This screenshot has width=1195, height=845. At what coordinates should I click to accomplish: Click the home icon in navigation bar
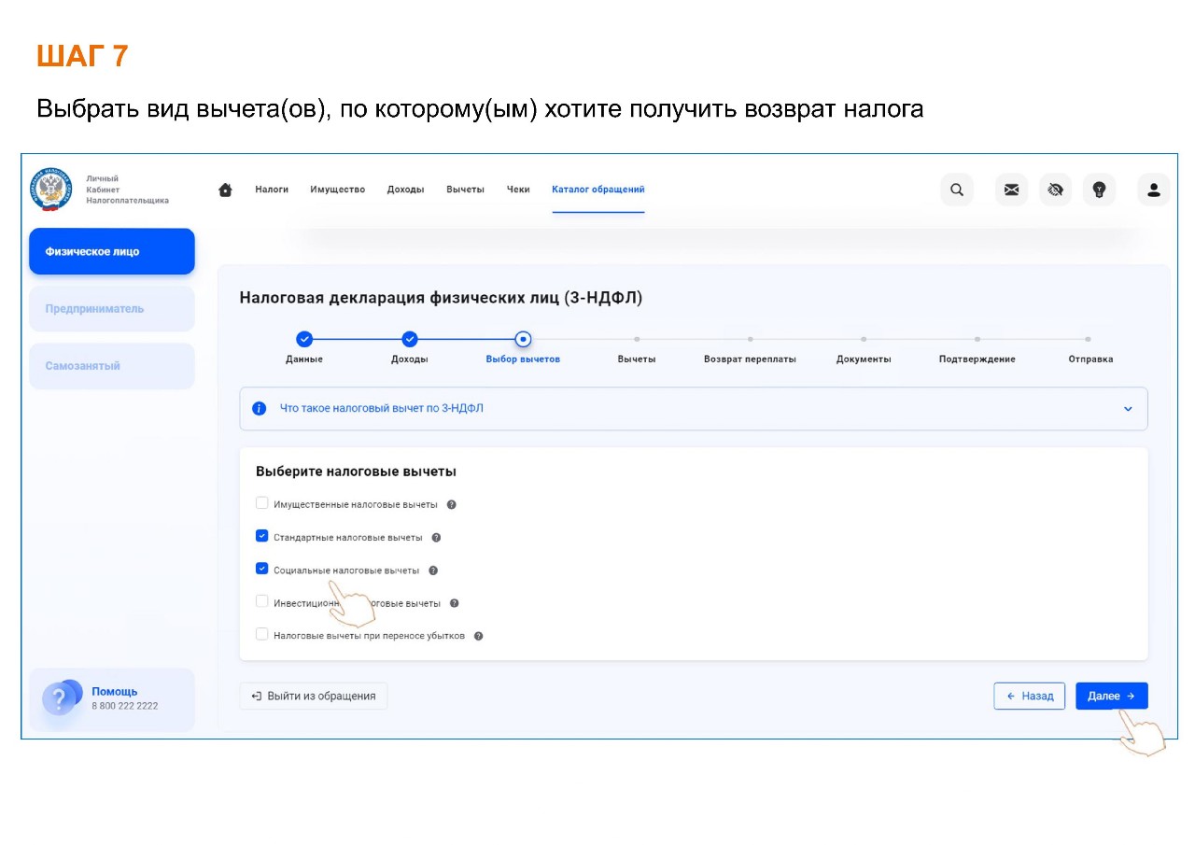[225, 190]
